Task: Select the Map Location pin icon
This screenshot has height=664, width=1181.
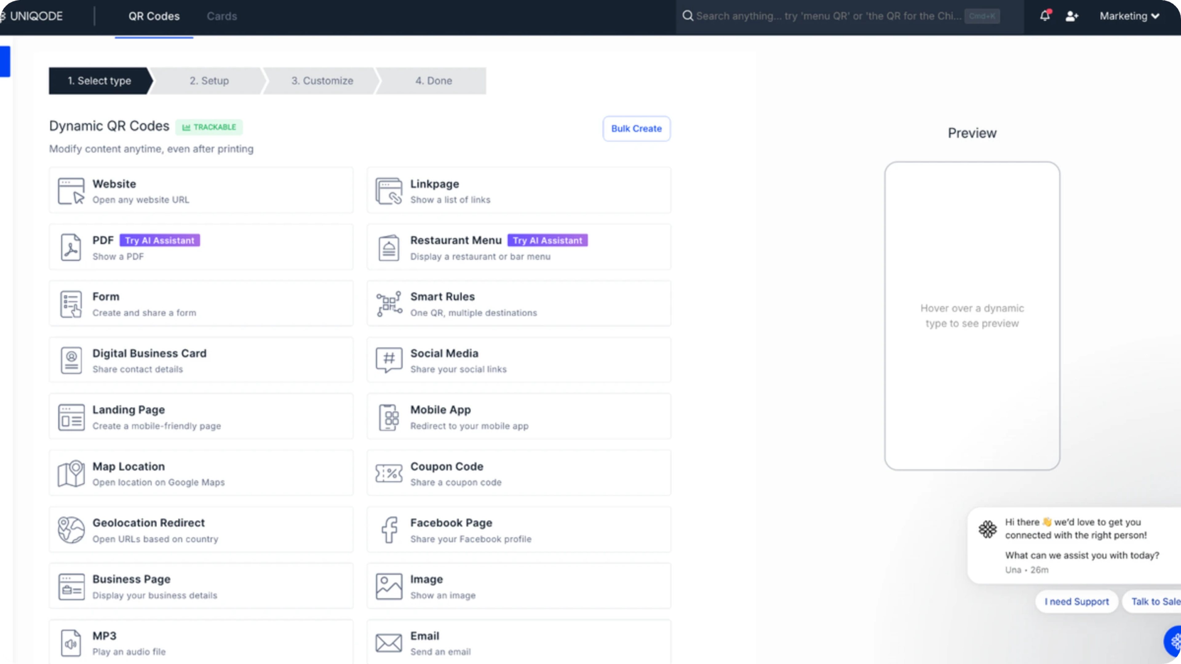Action: [71, 473]
